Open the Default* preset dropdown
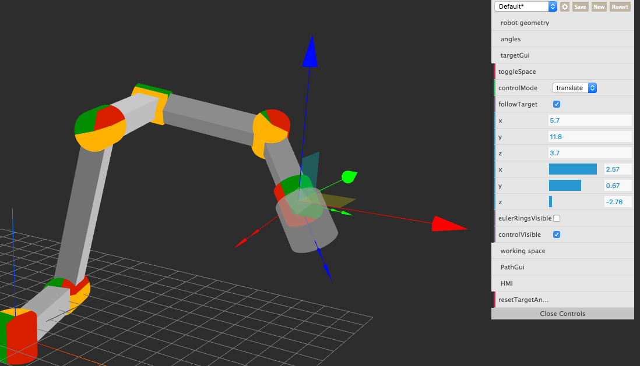 pos(525,6)
